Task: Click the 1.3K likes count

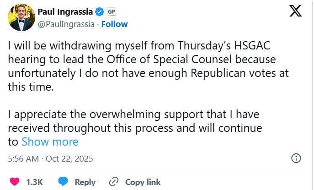Action: pyautogui.click(x=34, y=182)
